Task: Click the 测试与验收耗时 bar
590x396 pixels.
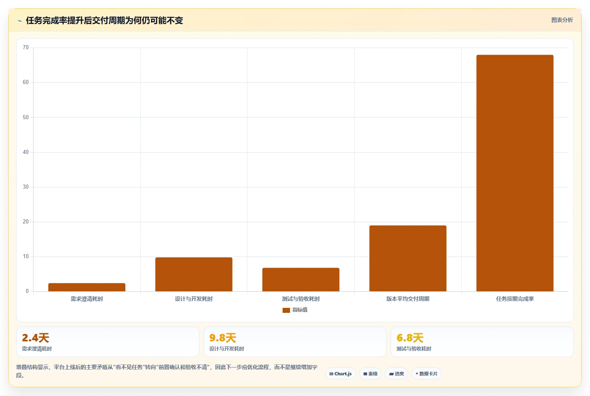Action: tap(301, 279)
